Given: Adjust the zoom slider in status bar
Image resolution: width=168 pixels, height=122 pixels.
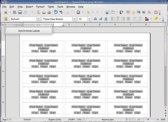Looking at the screenshot, I should (148, 120).
